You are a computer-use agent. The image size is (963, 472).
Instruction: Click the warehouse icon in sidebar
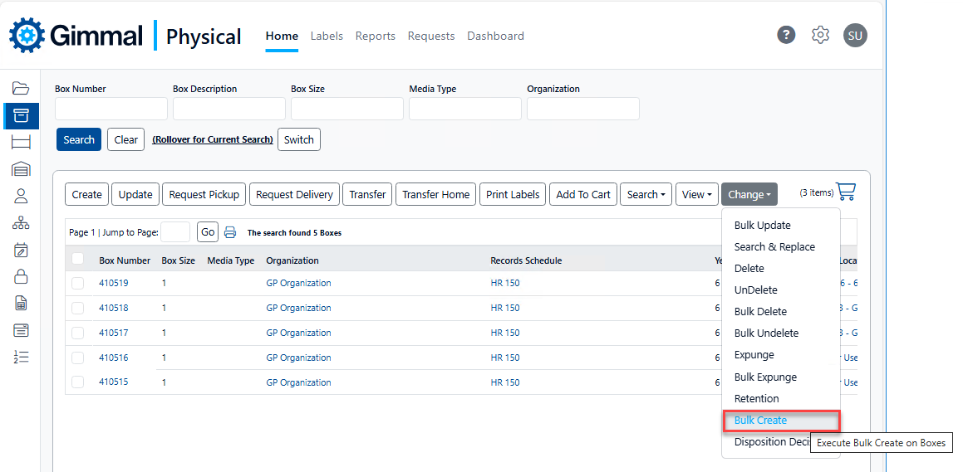(x=21, y=169)
